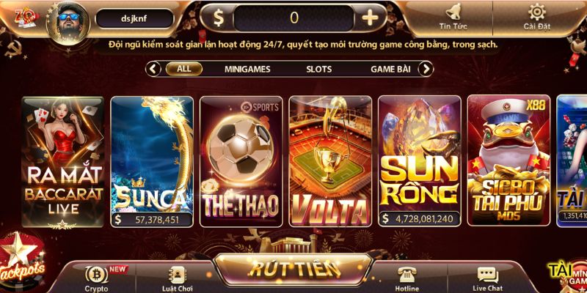The height and width of the screenshot is (293, 587).
Task: Open the Tin Tức bell icon
Action: pyautogui.click(x=453, y=12)
